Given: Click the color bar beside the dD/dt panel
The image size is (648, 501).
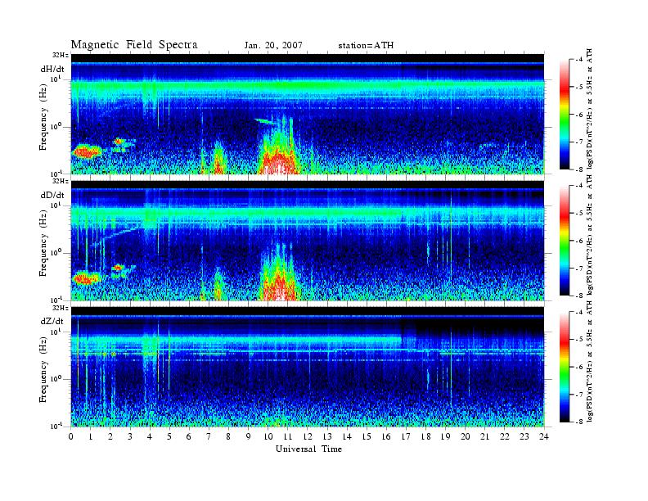Looking at the screenshot, I should pos(565,241).
